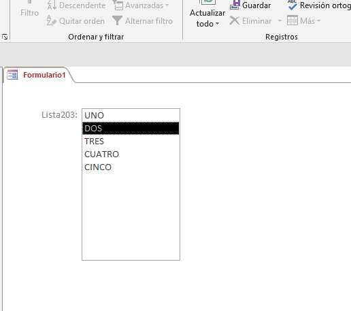This screenshot has width=351, height=311.
Task: Click the Quitar orden eraser icon
Action: tap(52, 20)
